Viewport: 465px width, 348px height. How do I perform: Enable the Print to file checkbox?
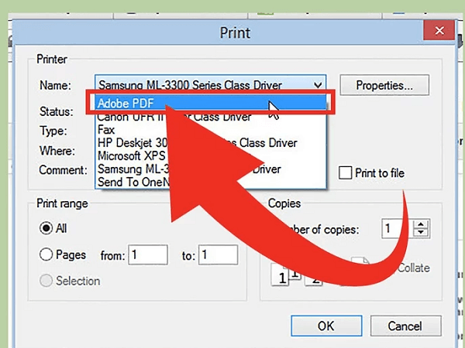pyautogui.click(x=344, y=173)
